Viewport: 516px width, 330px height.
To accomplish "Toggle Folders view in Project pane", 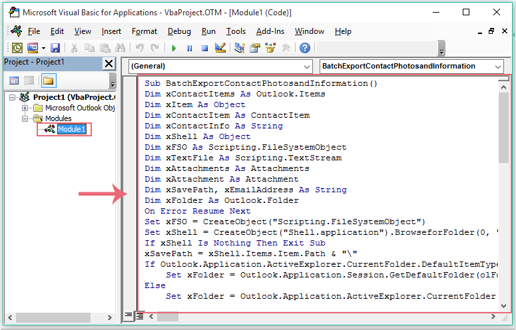I will point(49,81).
